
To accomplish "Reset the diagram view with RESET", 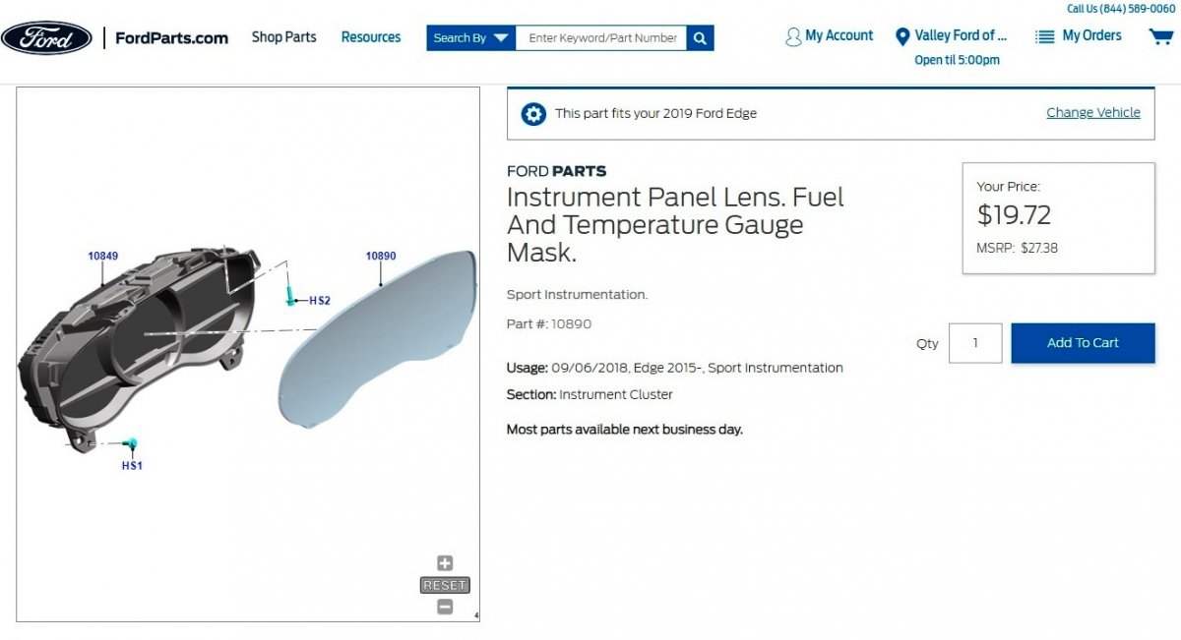I will (445, 585).
